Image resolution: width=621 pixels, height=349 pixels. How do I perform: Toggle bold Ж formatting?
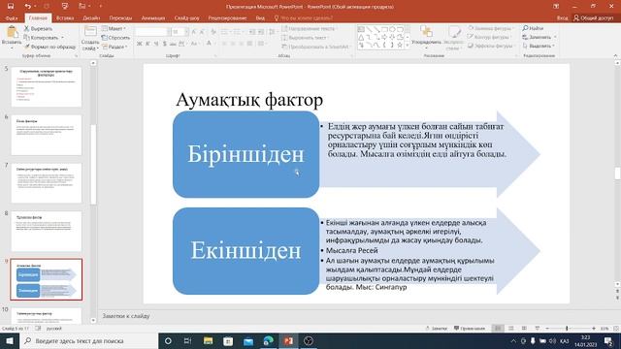point(140,44)
